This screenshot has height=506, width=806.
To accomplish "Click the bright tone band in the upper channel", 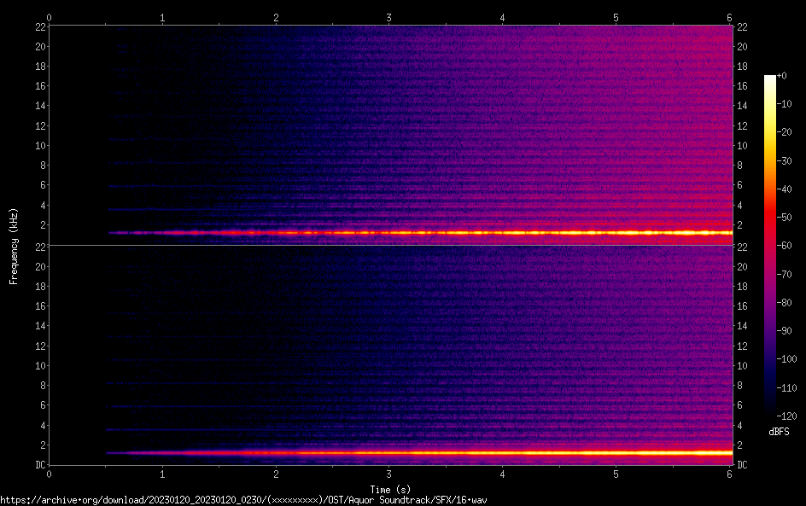I will click(512, 232).
